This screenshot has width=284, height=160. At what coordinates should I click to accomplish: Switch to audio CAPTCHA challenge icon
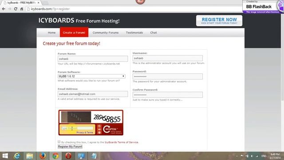[x=99, y=129]
